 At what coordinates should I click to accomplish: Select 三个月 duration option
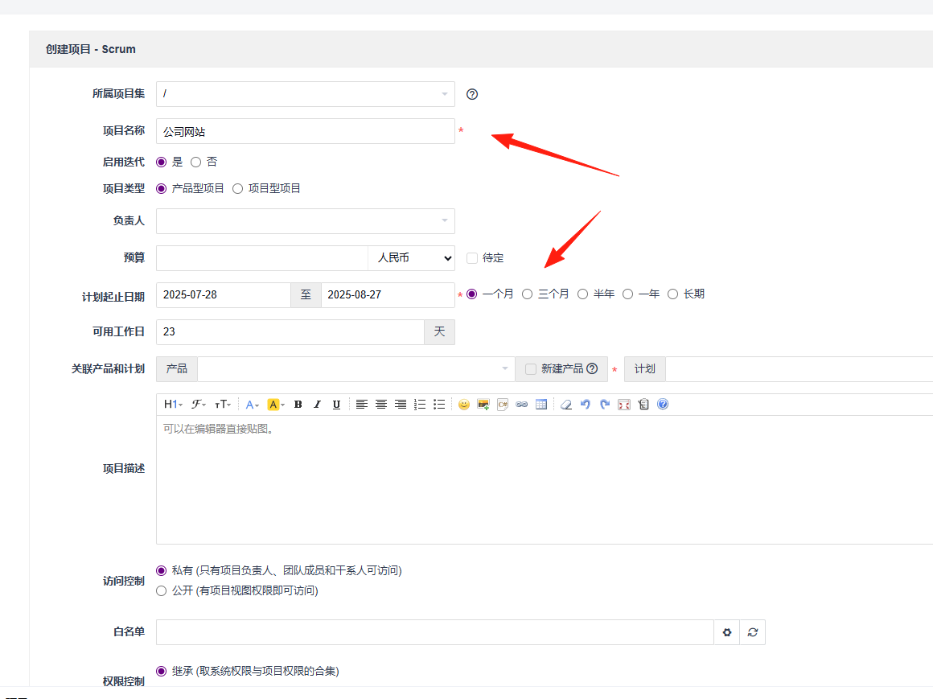pos(527,294)
